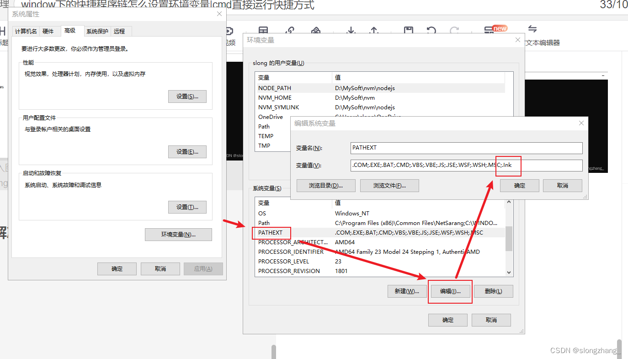Click the hyperlink icon in the editor toolbar
The height and width of the screenshot is (359, 628).
tap(290, 30)
